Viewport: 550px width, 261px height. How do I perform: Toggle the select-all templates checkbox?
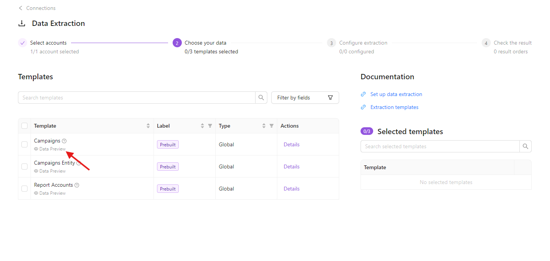pyautogui.click(x=24, y=126)
